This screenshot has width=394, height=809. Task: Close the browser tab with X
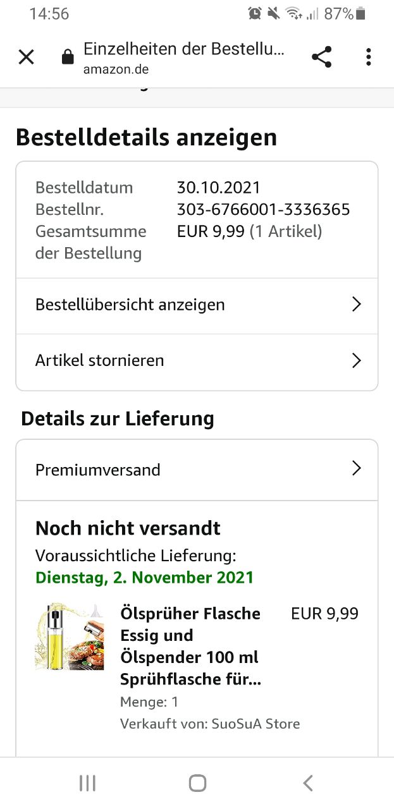[x=26, y=58]
